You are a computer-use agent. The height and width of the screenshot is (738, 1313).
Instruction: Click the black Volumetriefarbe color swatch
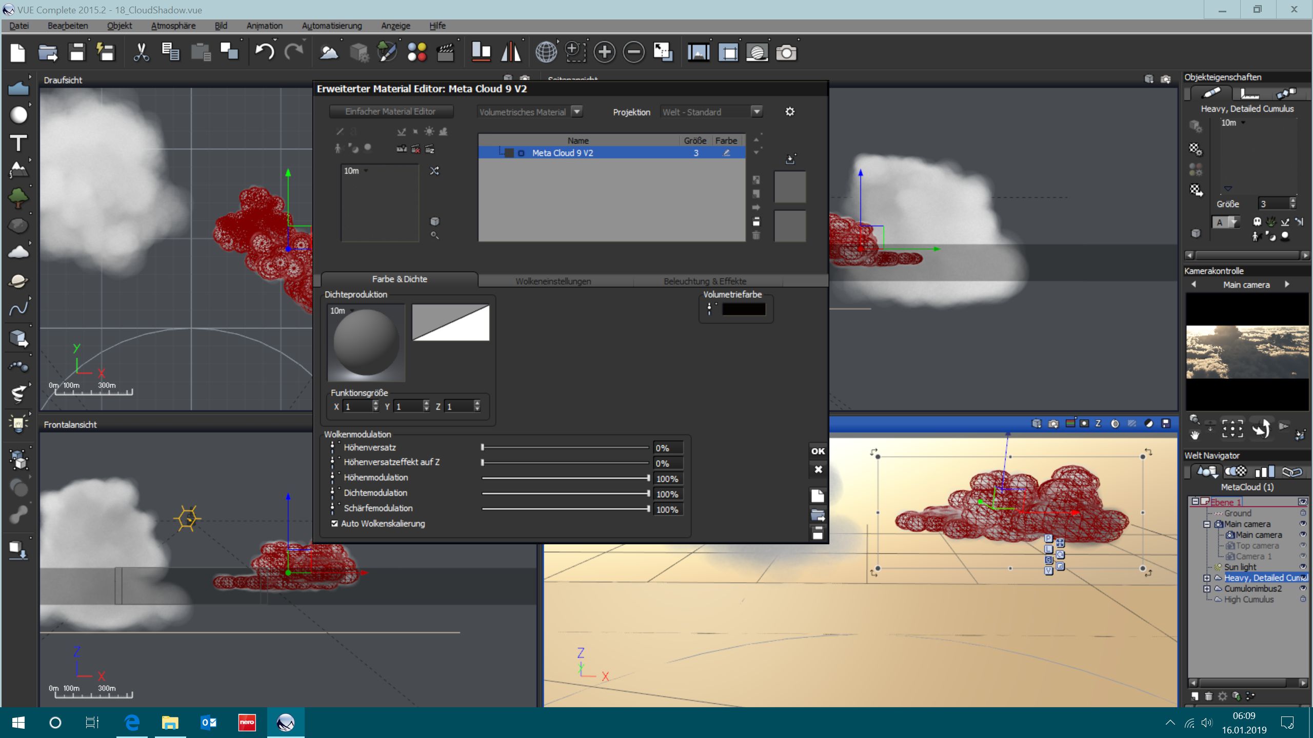(743, 309)
